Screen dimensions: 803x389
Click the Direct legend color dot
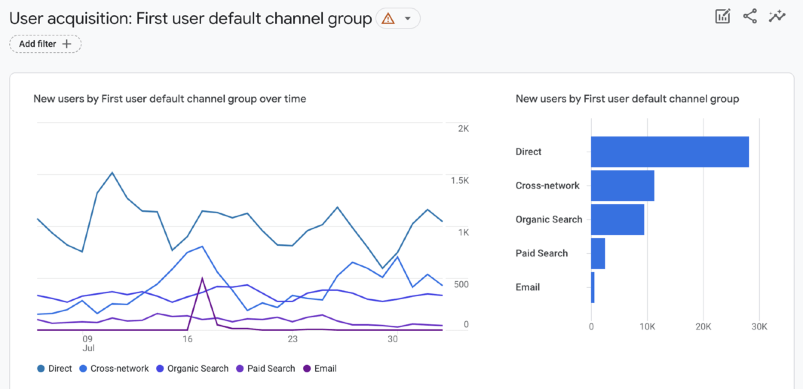41,368
